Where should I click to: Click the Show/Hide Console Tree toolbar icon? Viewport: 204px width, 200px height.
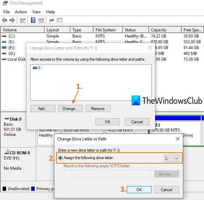(x=23, y=20)
